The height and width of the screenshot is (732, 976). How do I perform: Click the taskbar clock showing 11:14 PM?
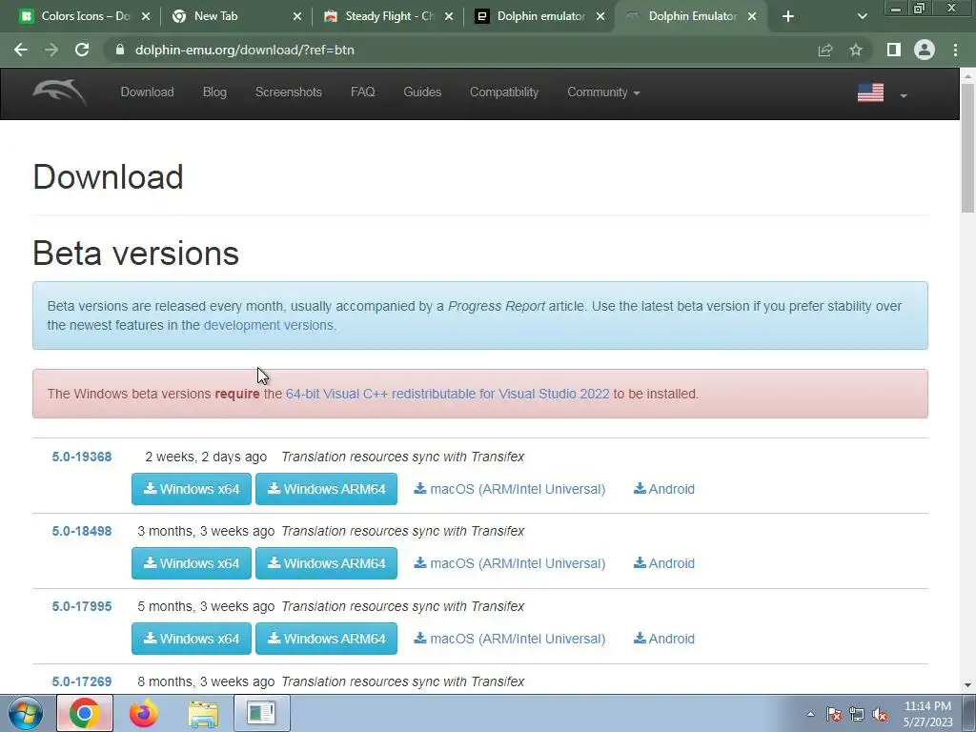927,714
